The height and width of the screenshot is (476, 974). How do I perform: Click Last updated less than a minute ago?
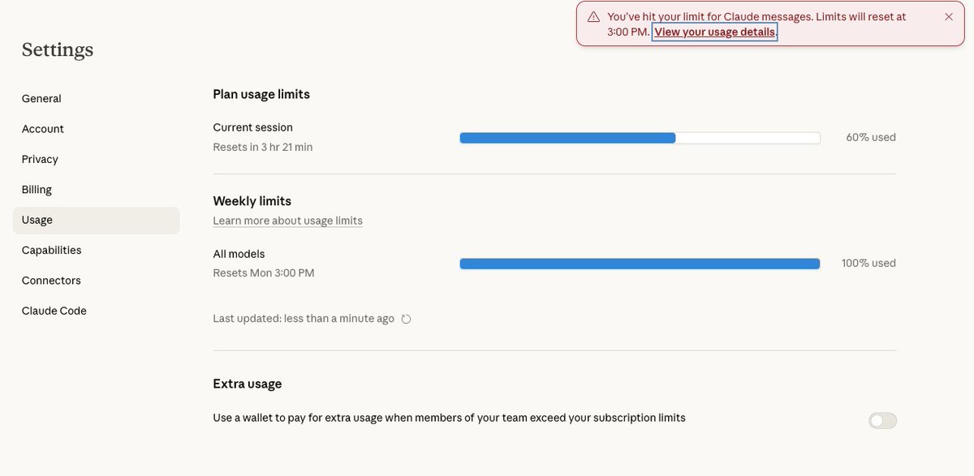coord(304,319)
